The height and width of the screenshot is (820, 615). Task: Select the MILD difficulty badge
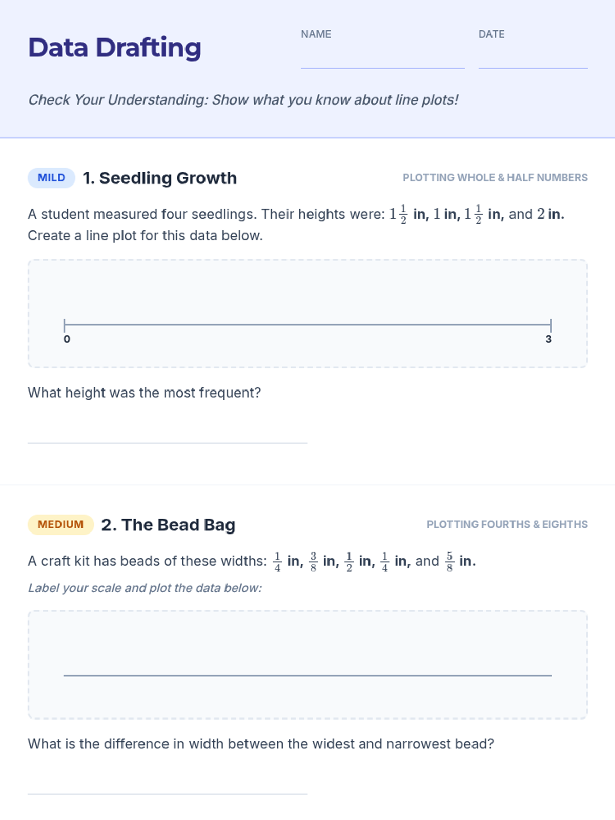(51, 178)
